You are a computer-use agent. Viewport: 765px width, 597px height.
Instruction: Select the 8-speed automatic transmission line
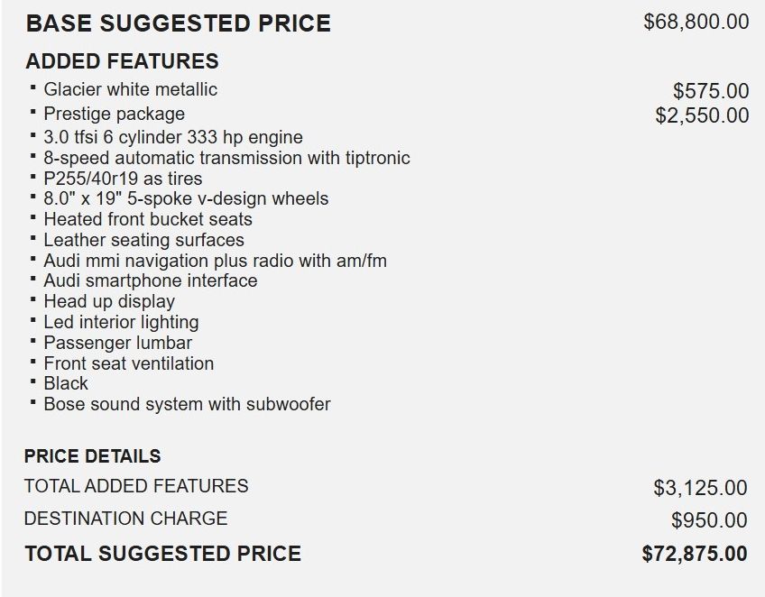click(x=226, y=158)
